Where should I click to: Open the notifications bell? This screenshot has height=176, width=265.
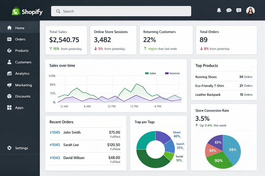pos(219,10)
